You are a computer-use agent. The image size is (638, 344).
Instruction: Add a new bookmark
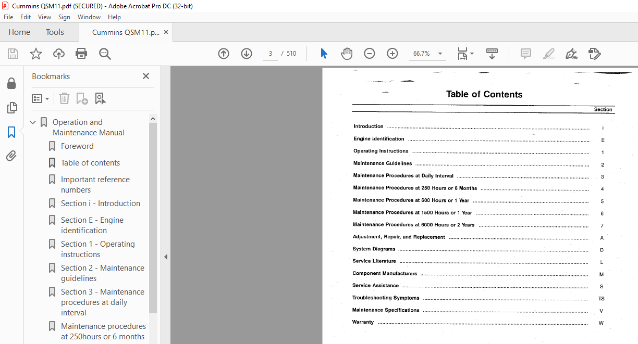click(82, 98)
